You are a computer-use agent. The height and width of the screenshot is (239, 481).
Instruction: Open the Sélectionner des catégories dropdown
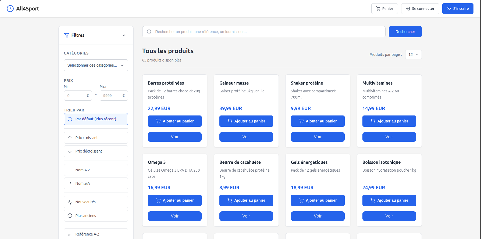pos(96,65)
